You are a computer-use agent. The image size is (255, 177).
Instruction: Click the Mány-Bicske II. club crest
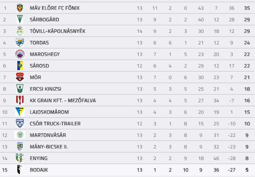click(x=20, y=146)
